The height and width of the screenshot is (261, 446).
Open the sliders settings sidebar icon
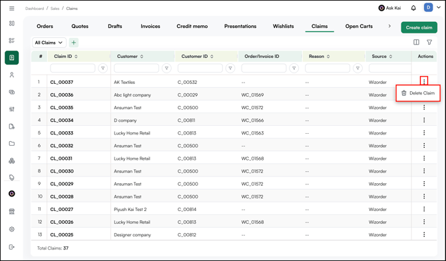click(x=12, y=109)
